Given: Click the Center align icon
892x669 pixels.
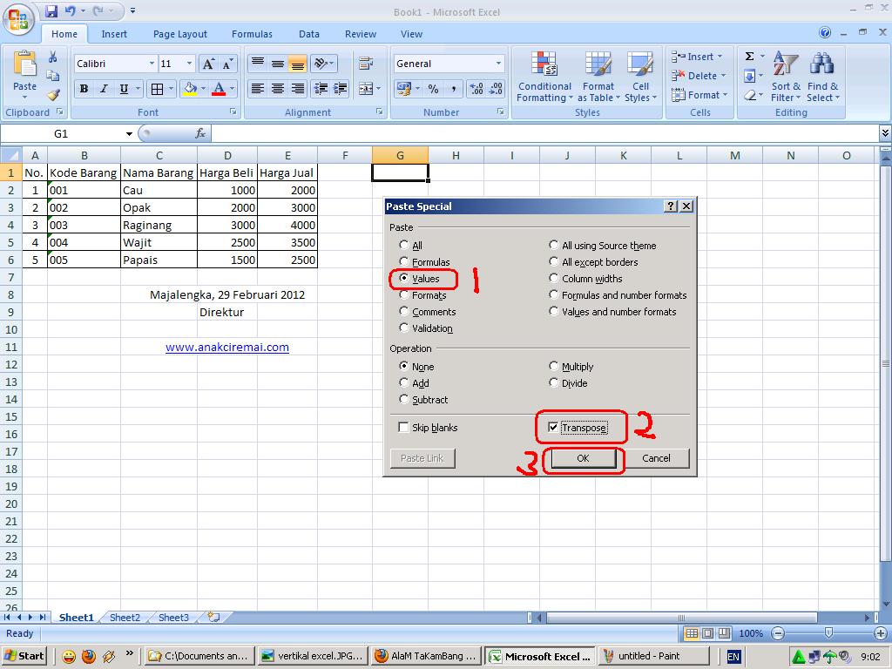Looking at the screenshot, I should 278,89.
